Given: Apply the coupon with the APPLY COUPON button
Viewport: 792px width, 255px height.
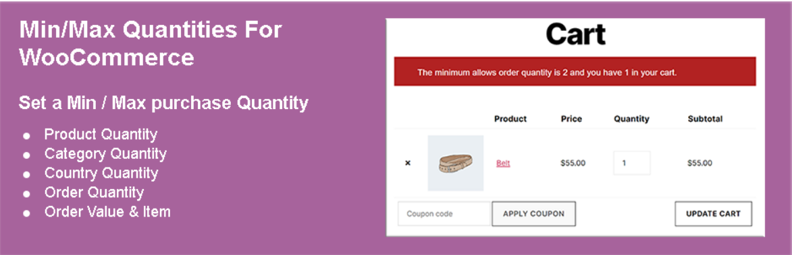Looking at the screenshot, I should click(533, 214).
